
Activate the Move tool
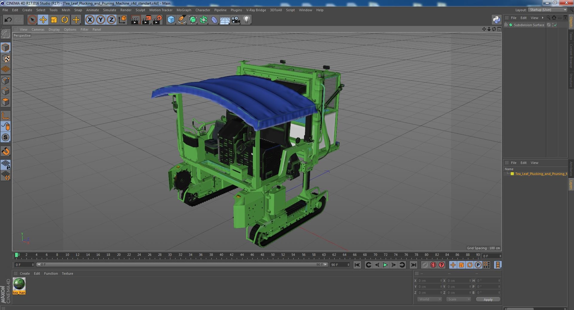tap(43, 20)
